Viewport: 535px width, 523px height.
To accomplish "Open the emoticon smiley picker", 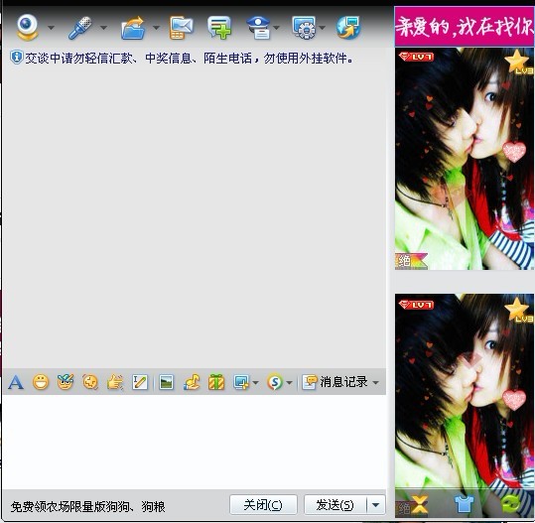I will [41, 382].
